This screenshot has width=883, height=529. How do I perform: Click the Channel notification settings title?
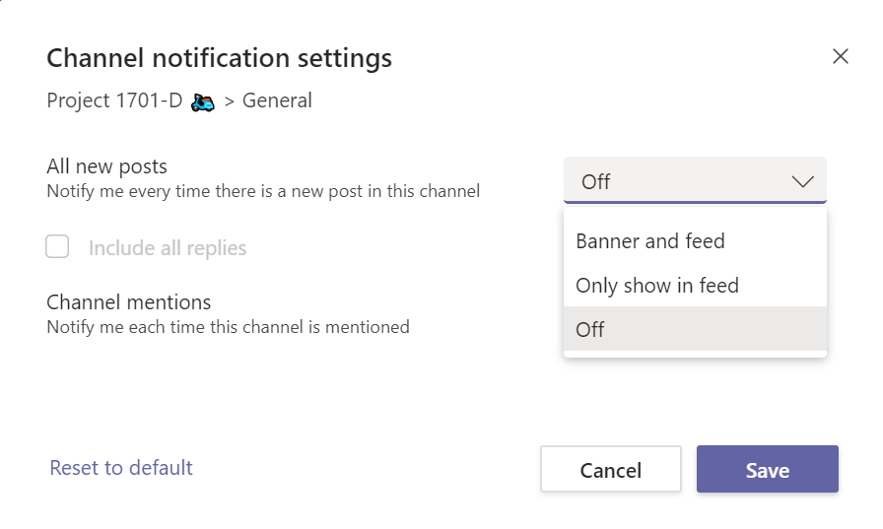click(219, 58)
